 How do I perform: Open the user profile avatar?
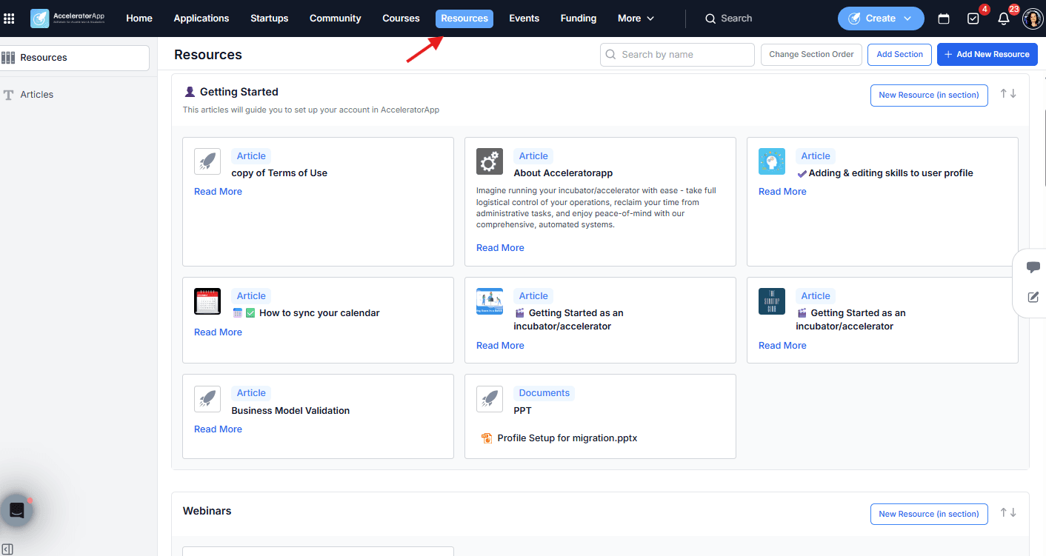tap(1033, 19)
